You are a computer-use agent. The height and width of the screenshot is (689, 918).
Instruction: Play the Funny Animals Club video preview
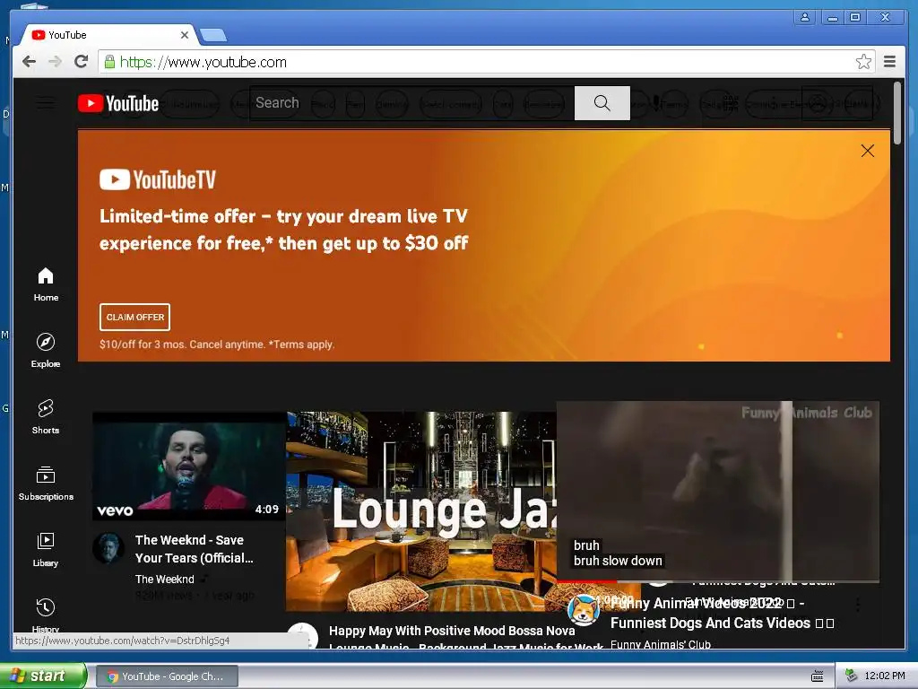tap(718, 491)
